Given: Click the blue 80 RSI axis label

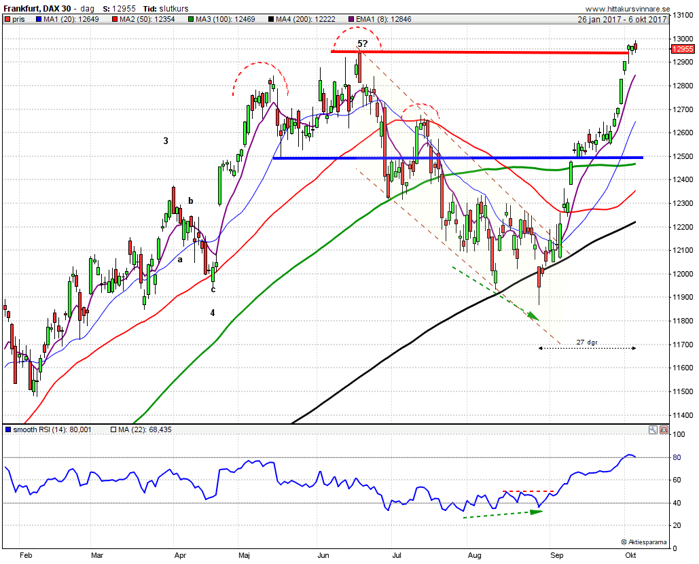Looking at the screenshot, I should (x=677, y=457).
